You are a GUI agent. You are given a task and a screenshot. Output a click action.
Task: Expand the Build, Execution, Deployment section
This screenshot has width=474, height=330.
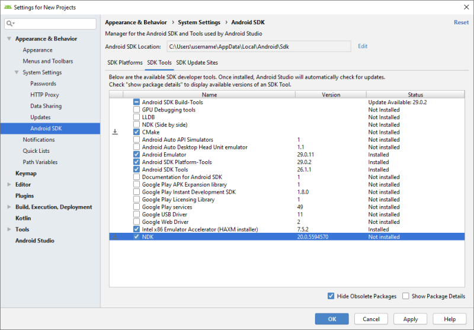coord(9,207)
